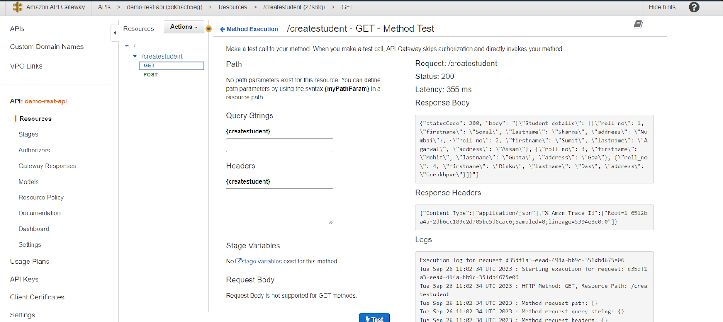Click the Request Body heading
The image size is (723, 322).
pyautogui.click(x=250, y=280)
